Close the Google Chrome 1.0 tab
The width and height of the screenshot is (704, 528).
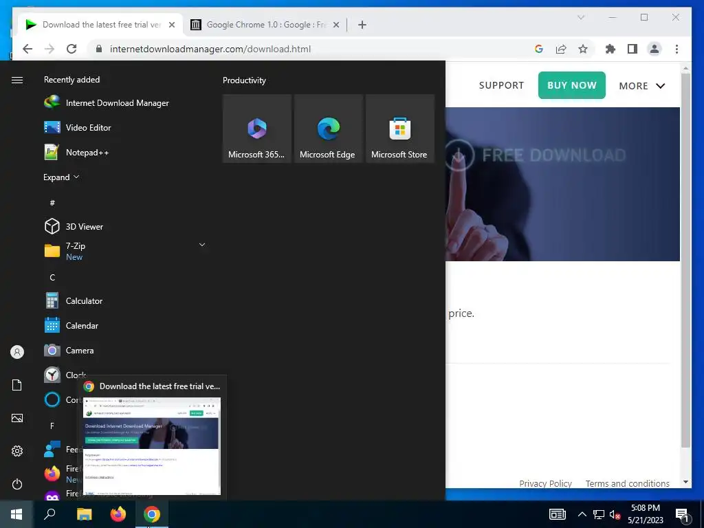pos(336,25)
